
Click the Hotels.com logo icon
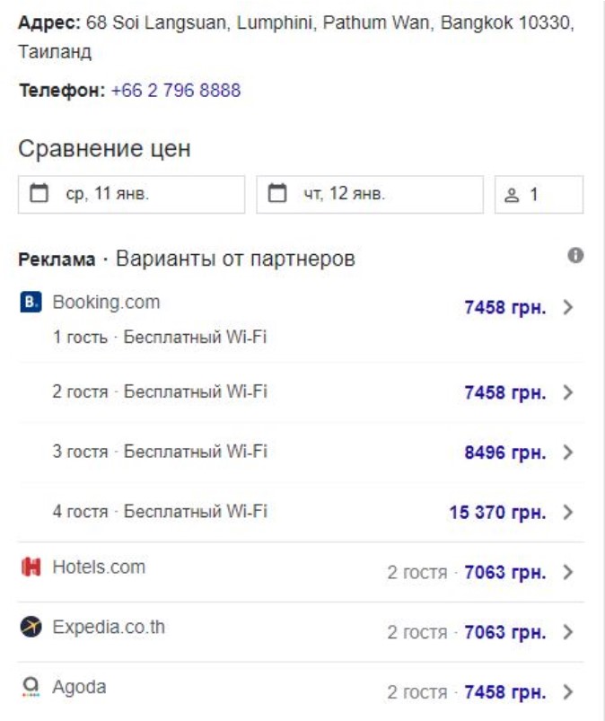pyautogui.click(x=31, y=567)
